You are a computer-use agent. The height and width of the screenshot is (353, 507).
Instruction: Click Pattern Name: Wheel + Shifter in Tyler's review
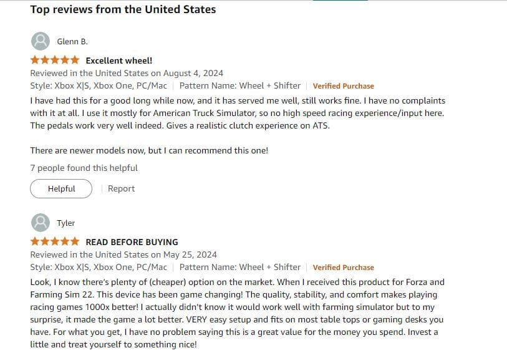240,267
